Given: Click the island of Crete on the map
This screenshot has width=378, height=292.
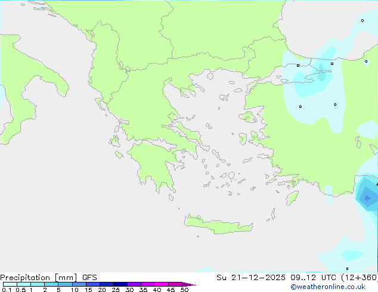Looking at the screenshot, I should coord(218,225).
